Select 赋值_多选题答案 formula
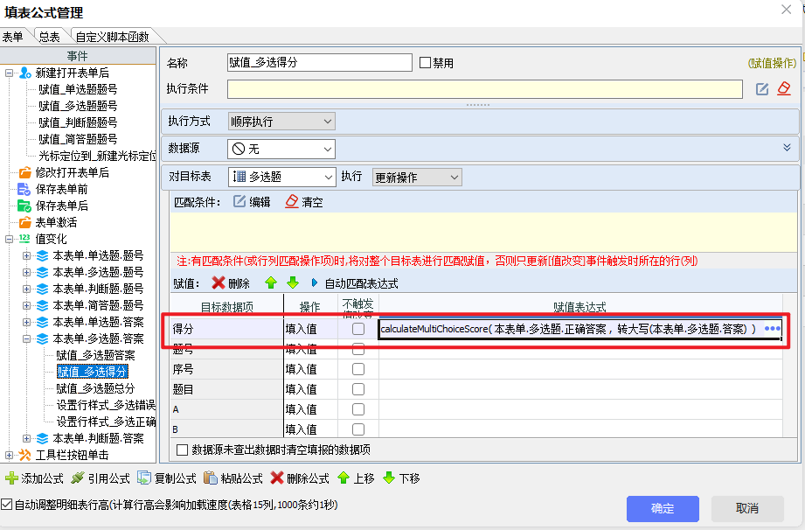 pyautogui.click(x=95, y=355)
